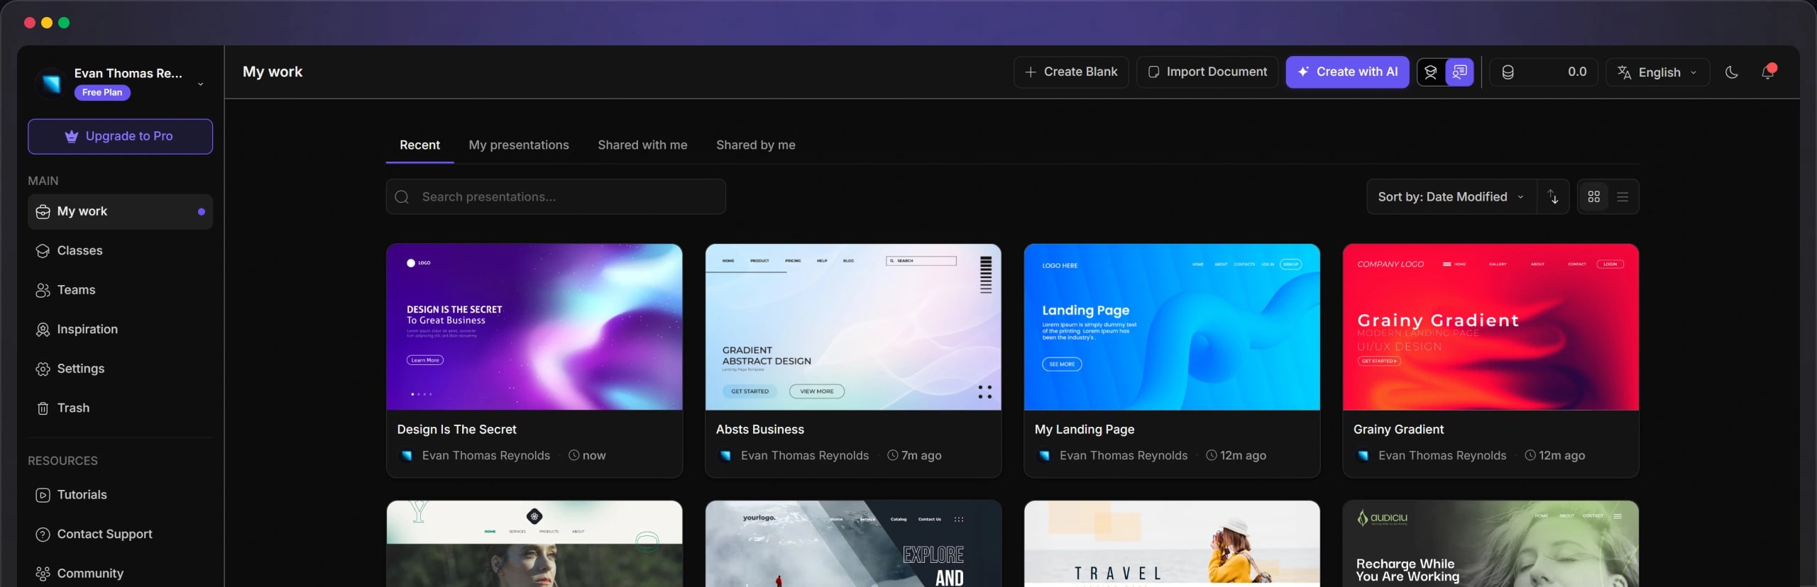Viewport: 1817px width, 587px height.
Task: Click the Community people icon
Action: (x=43, y=573)
